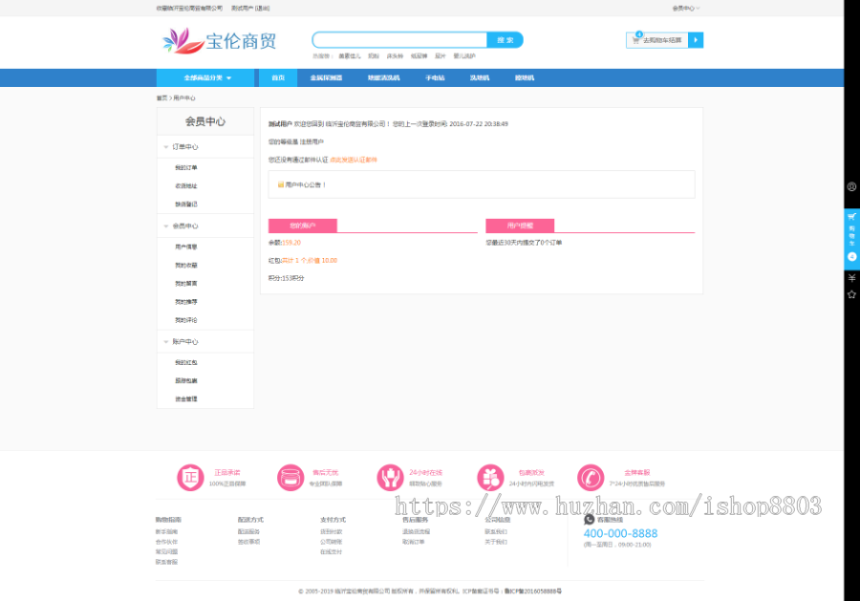Open the 金属探测器 navigation item
Image resolution: width=860 pixels, height=601 pixels.
pyautogui.click(x=326, y=77)
